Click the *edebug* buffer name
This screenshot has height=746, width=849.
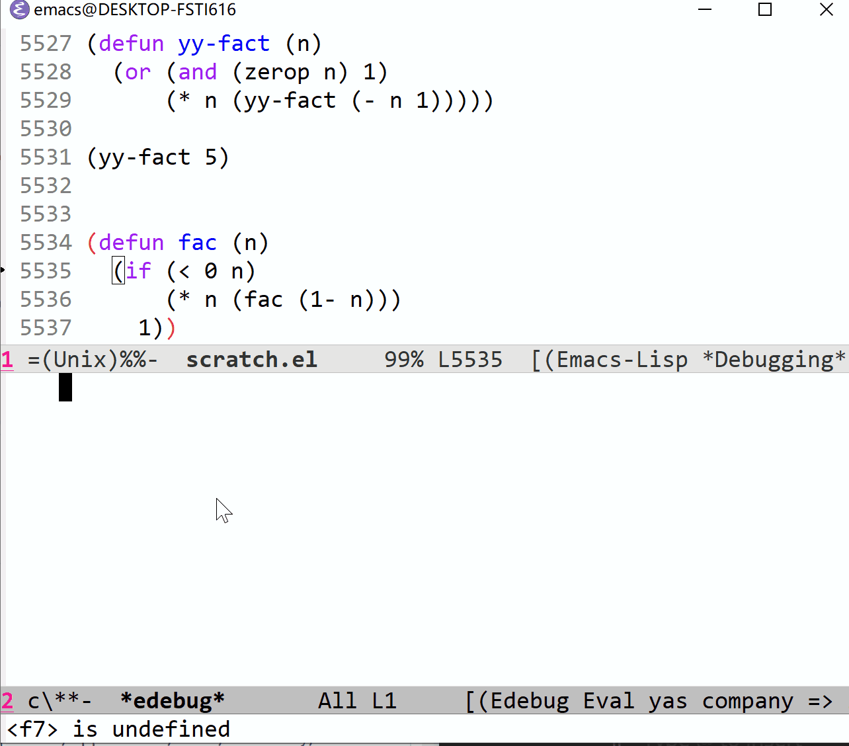tap(173, 701)
